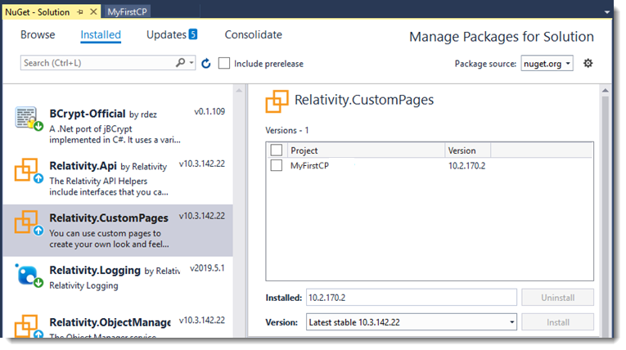The width and height of the screenshot is (626, 350).
Task: Click details pane scrollbar up arrow
Action: coord(606,91)
